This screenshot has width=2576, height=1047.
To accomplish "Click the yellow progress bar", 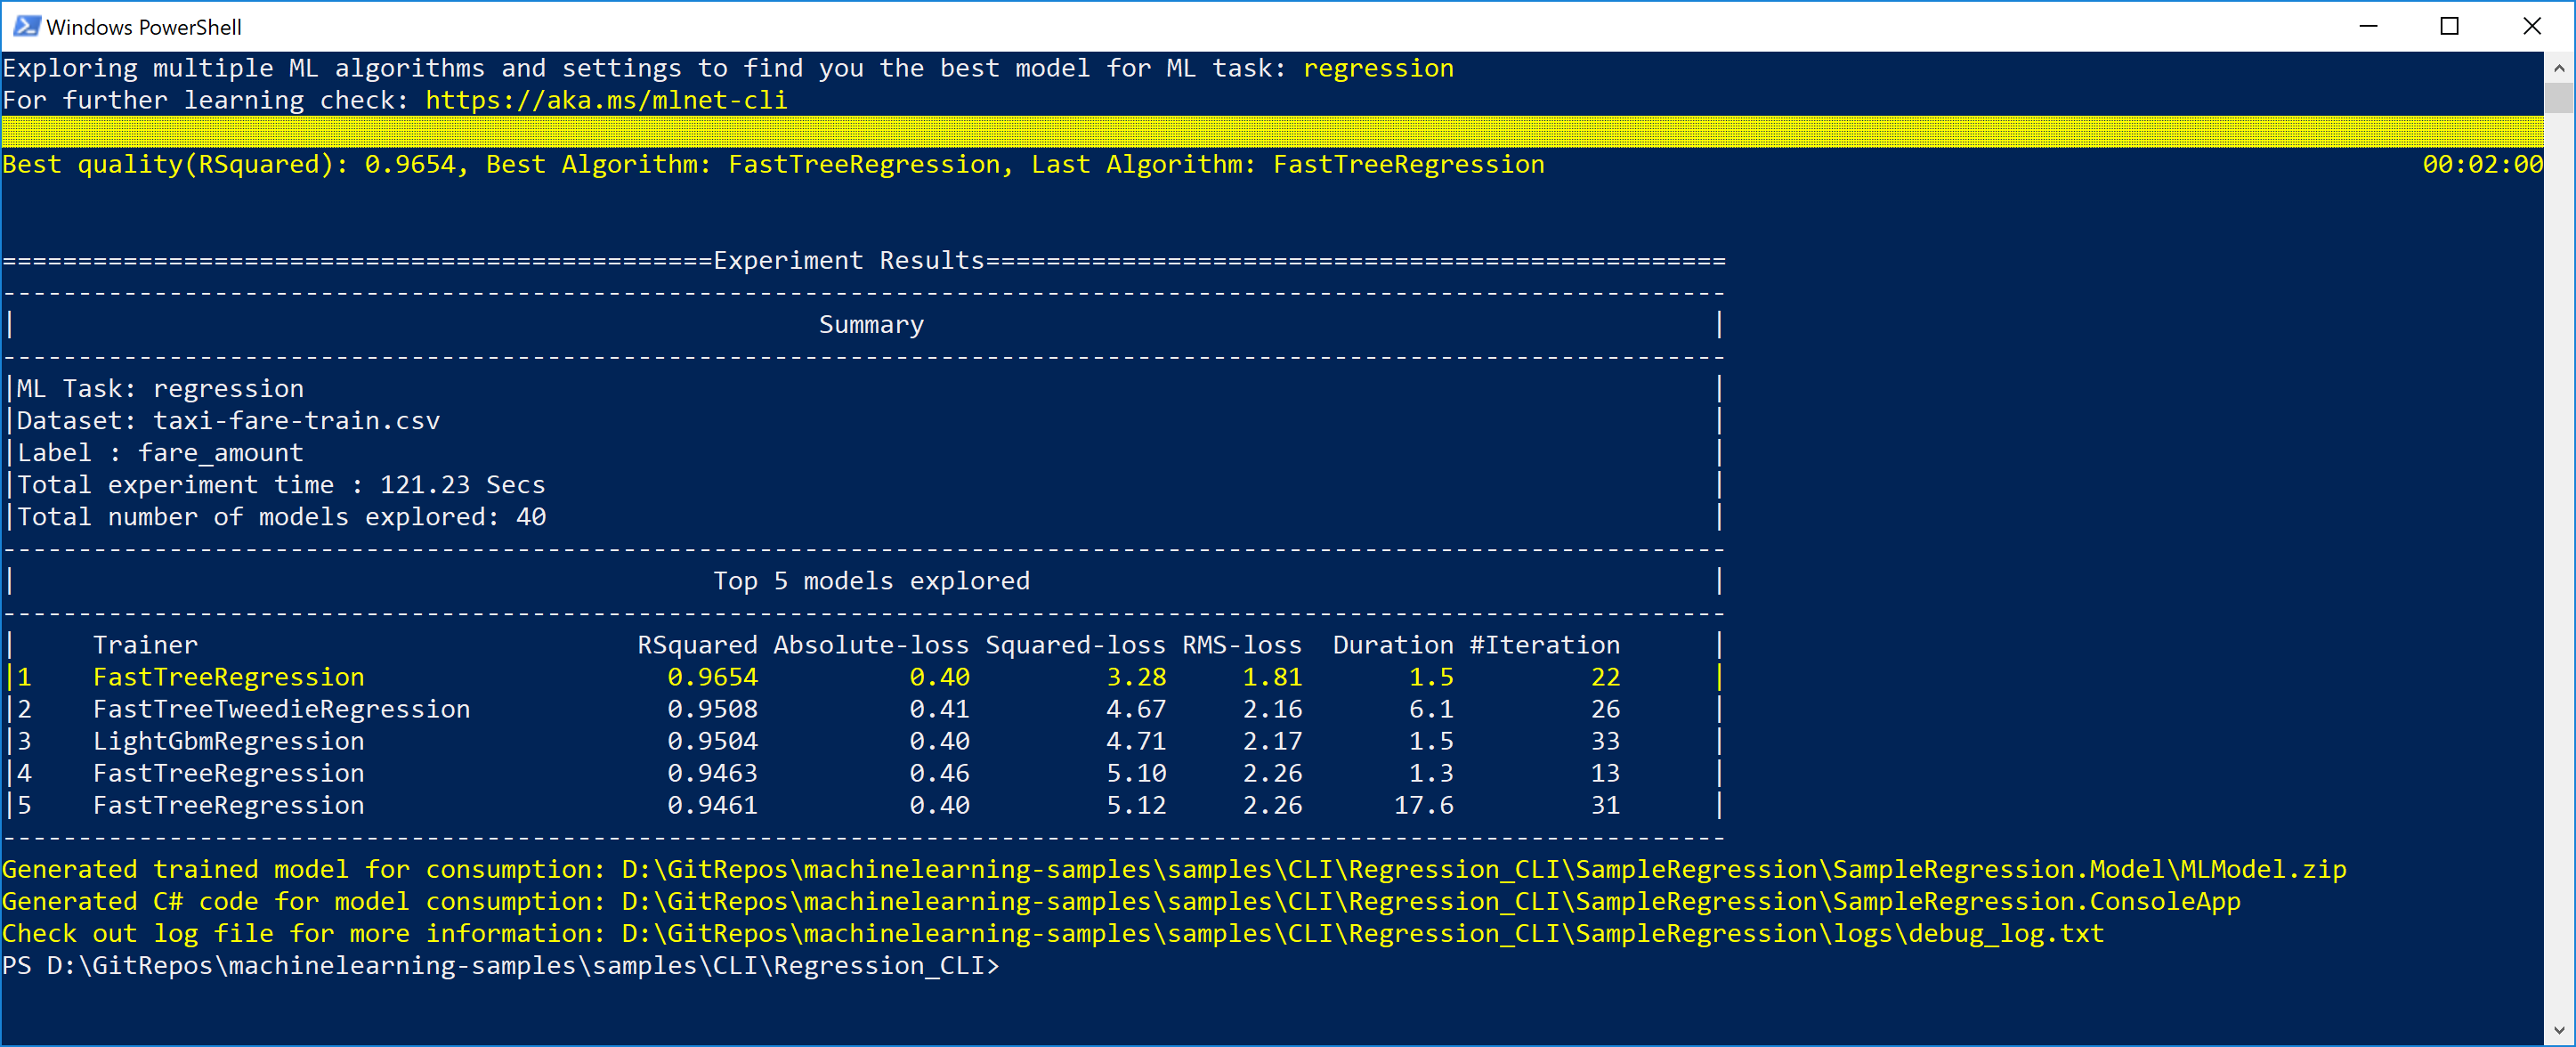I will click(x=1272, y=132).
